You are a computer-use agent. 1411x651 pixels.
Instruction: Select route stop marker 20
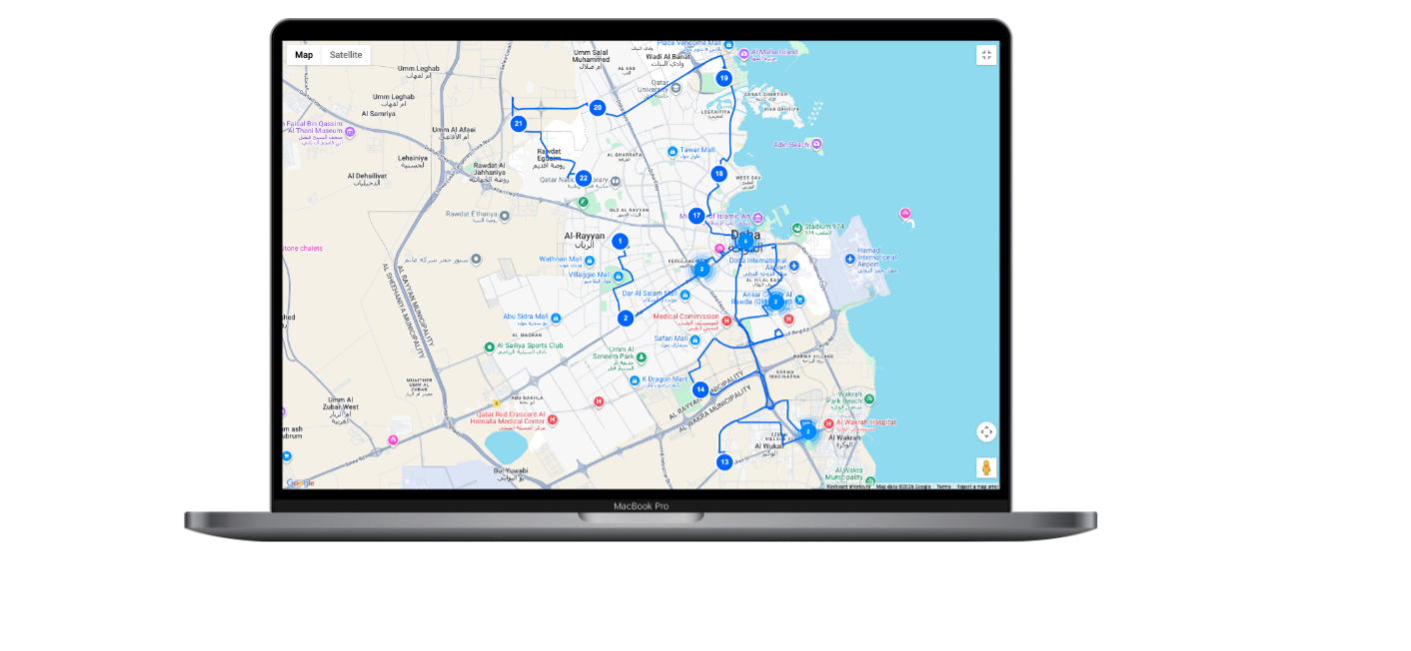[598, 108]
